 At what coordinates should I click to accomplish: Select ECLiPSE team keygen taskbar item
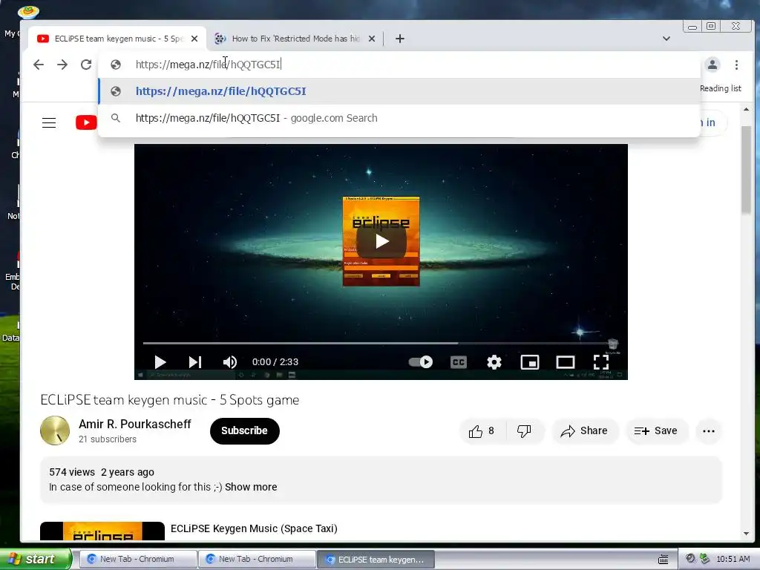point(376,559)
